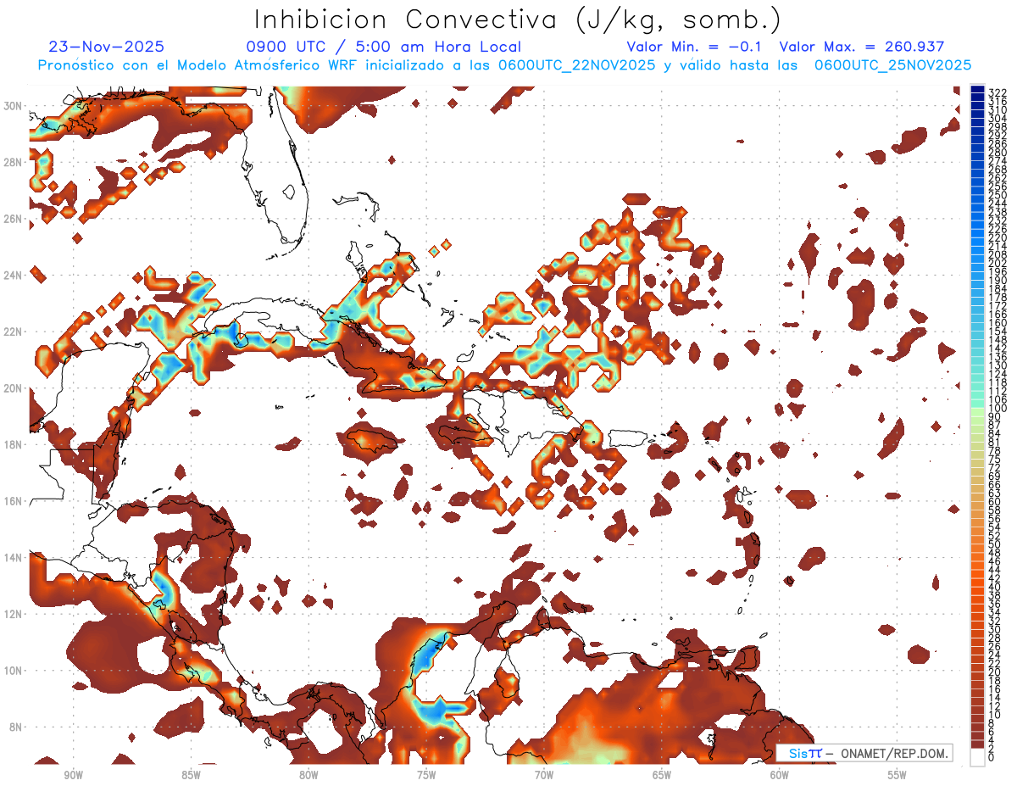
Task: Click the title 'Inhibicion Convectiva (J/kg, somb.)'
Action: click(x=518, y=20)
